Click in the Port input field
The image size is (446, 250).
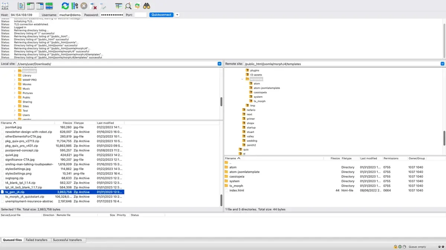[140, 15]
